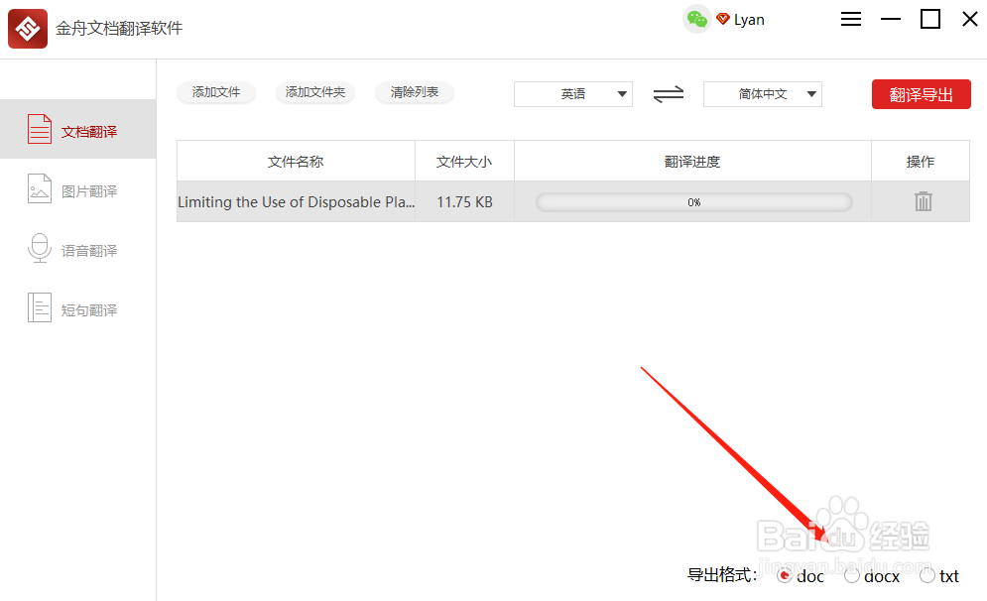Open 短句翻译 (Phrase Translation) feature
The image size is (987, 601).
[x=78, y=308]
